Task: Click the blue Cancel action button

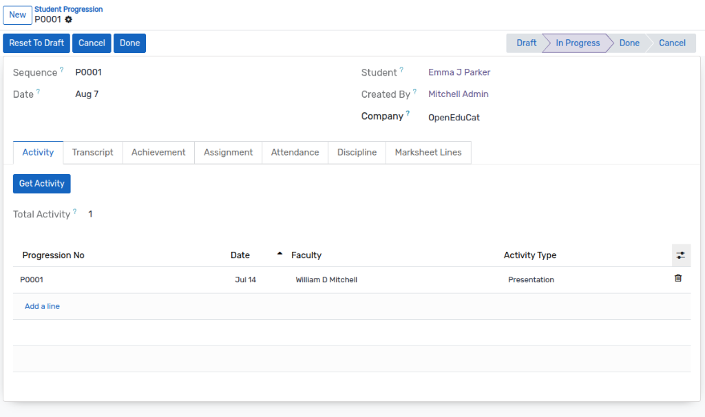Action: (x=92, y=43)
